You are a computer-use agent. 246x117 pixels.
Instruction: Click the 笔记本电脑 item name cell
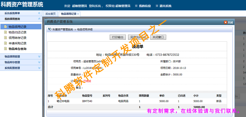pos(63,101)
